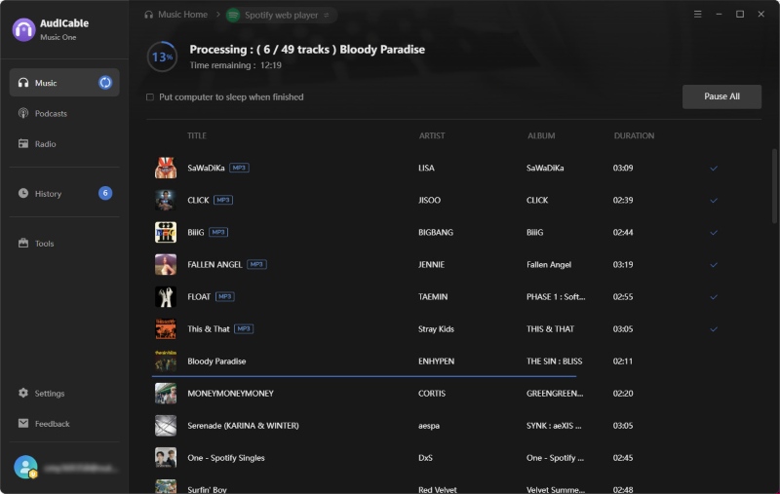This screenshot has height=494, width=780.
Task: Click the MP3 badge next to FALLEN ANGEL
Action: 256,264
